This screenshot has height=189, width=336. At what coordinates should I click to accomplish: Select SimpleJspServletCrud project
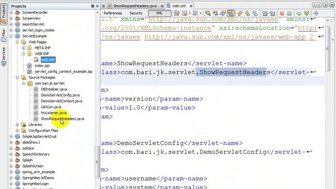(39, 136)
